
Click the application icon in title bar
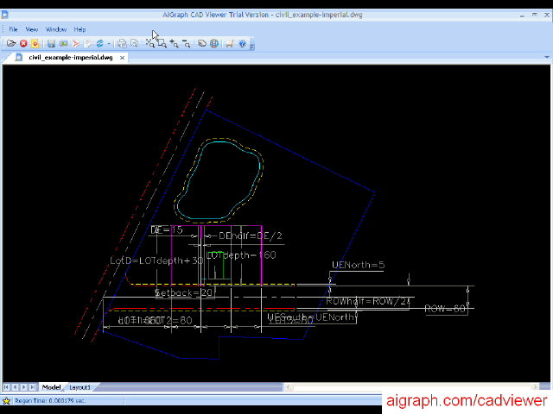pyautogui.click(x=4, y=15)
